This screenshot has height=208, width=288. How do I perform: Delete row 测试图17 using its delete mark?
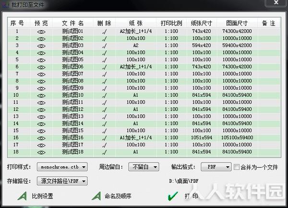(x=104, y=145)
